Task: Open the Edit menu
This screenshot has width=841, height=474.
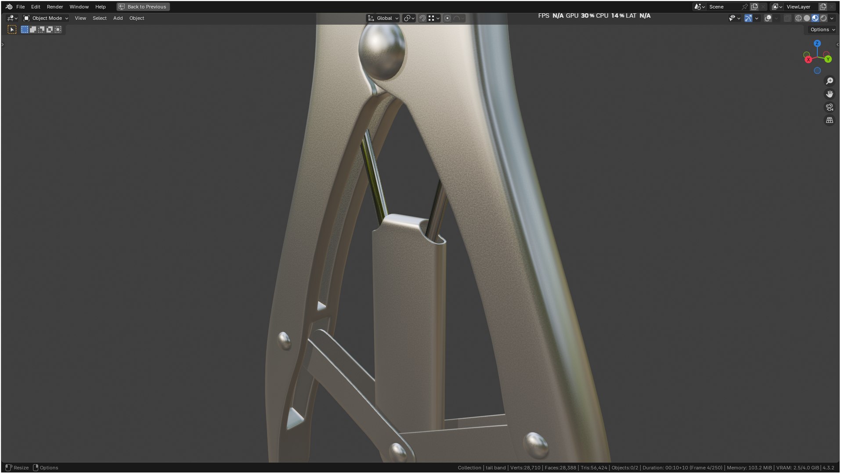Action: click(x=36, y=7)
